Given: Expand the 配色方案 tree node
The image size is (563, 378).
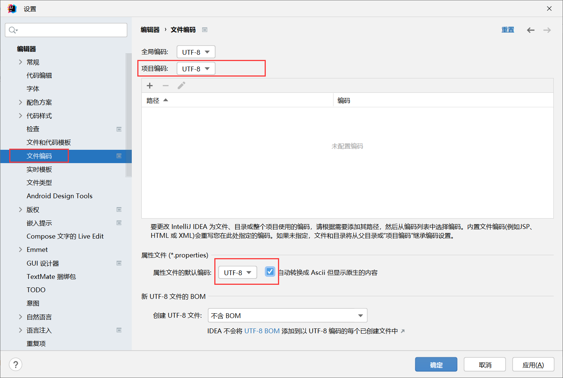Looking at the screenshot, I should 21,102.
